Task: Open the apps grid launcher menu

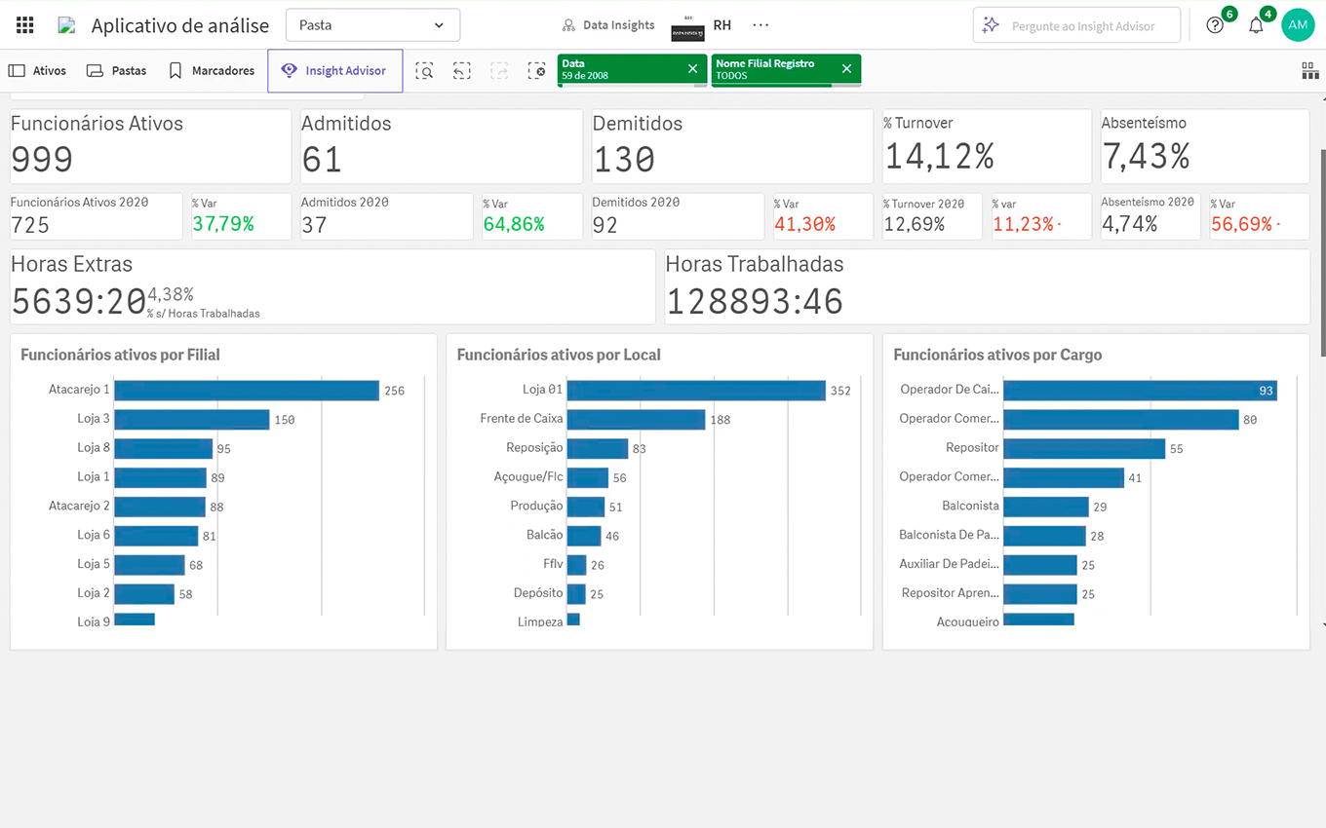Action: (24, 25)
